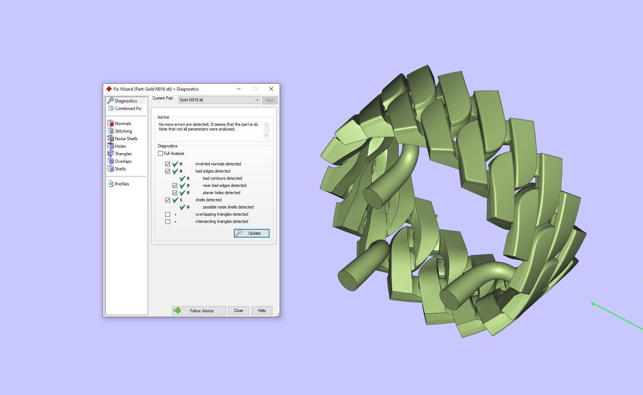The height and width of the screenshot is (395, 643).
Task: Select the Triangles icon
Action: click(111, 154)
